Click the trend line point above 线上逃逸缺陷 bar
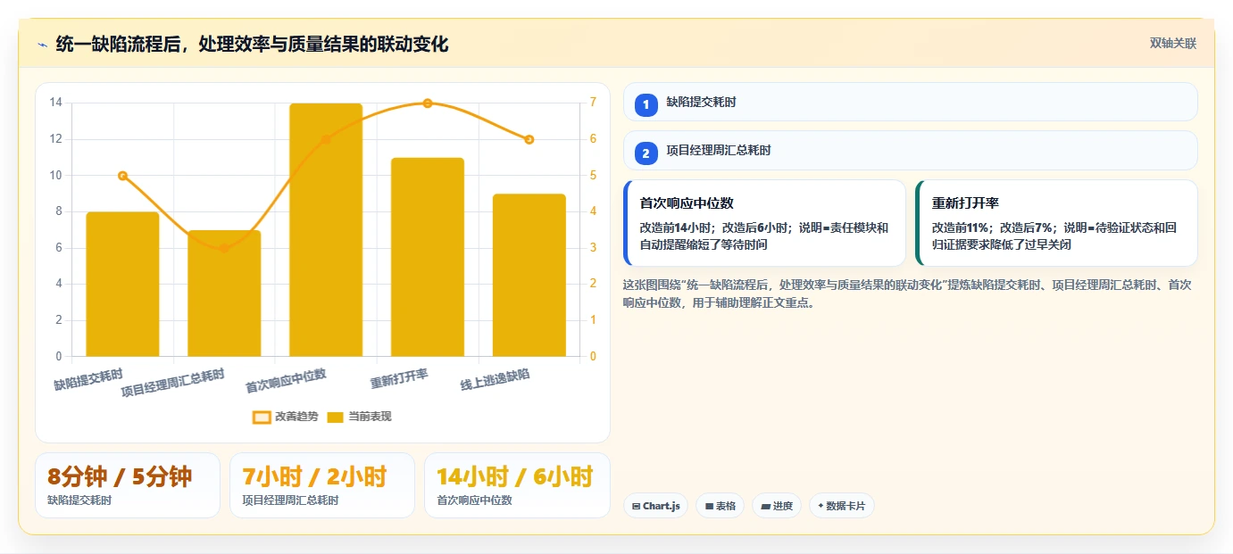 coord(529,139)
